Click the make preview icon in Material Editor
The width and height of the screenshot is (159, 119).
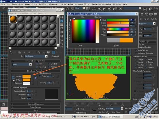(x=62, y=36)
